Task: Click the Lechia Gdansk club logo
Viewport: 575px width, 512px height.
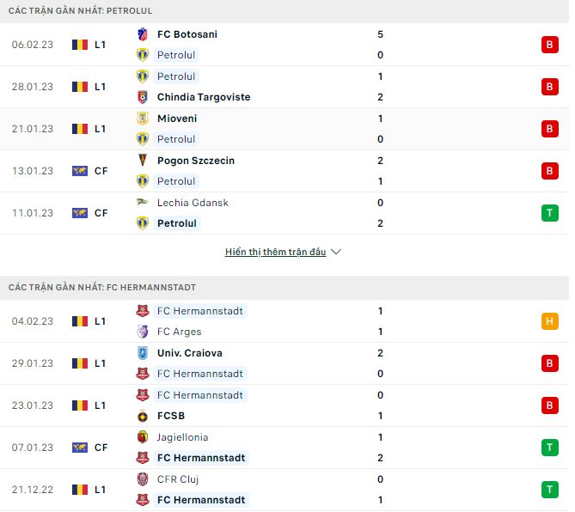Action: (x=143, y=203)
